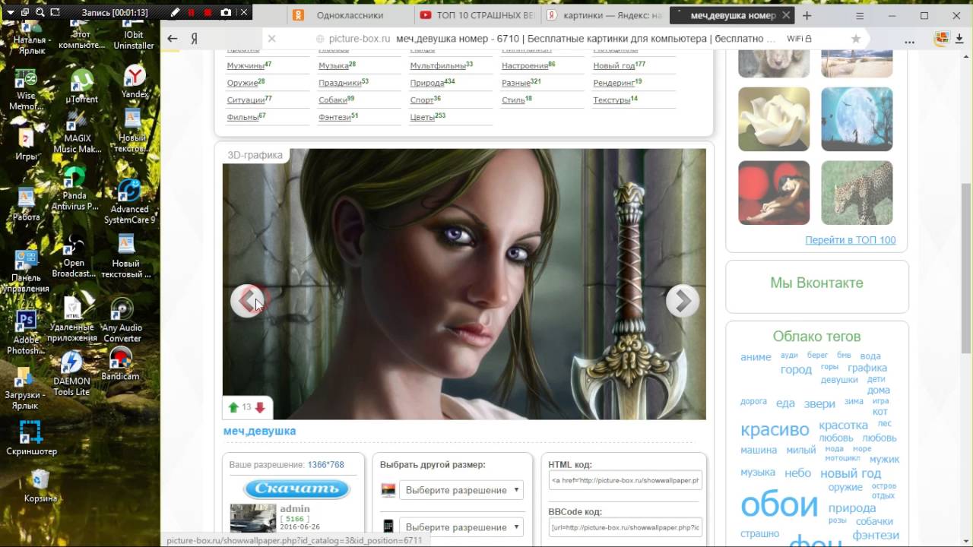The height and width of the screenshot is (547, 973).
Task: Open Adobe Photoshop desktop icon
Action: (x=26, y=333)
